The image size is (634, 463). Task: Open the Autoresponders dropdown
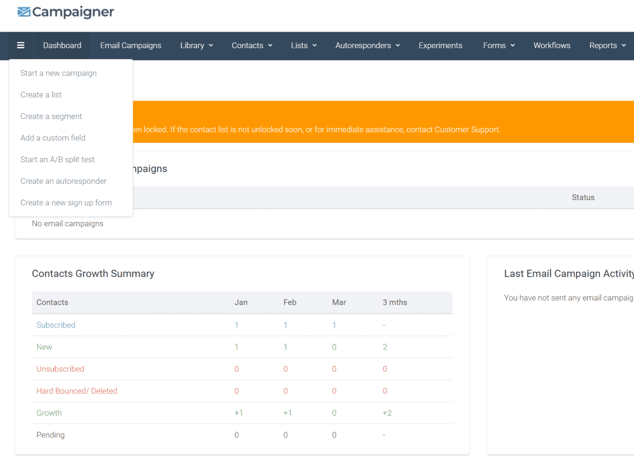point(367,46)
